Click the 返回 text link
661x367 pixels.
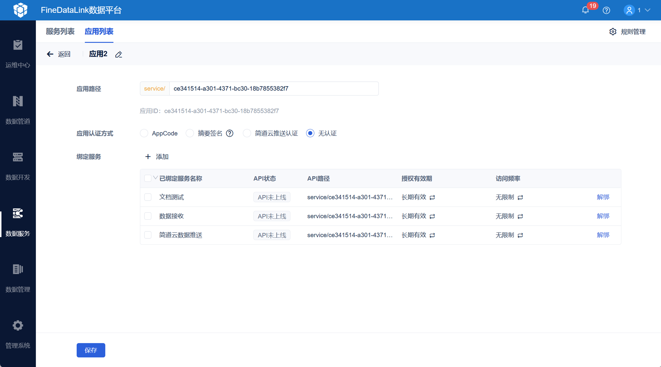(64, 54)
